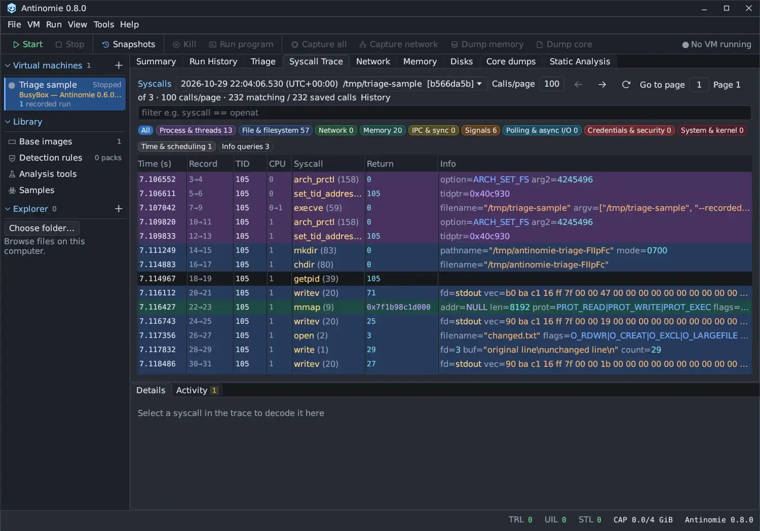Toggle the Info queries 3 filter

pyautogui.click(x=246, y=146)
